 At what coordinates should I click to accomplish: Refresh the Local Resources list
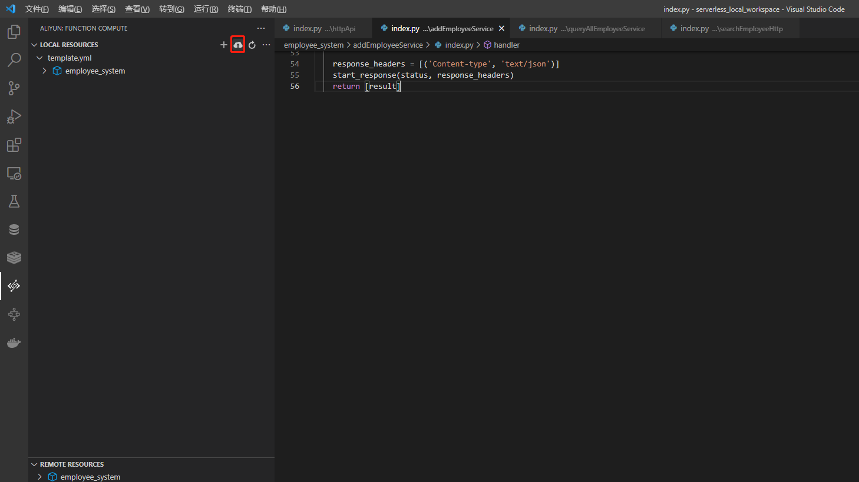click(252, 45)
